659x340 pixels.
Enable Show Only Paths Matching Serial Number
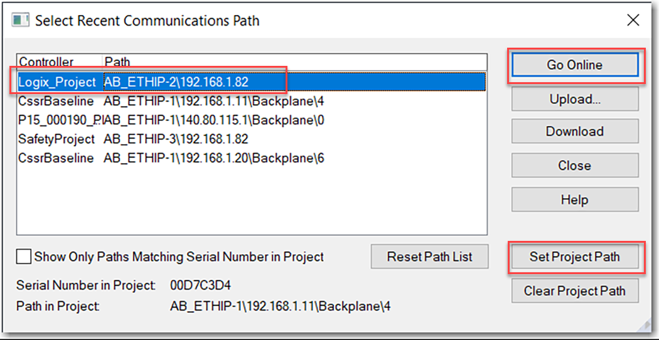[24, 257]
